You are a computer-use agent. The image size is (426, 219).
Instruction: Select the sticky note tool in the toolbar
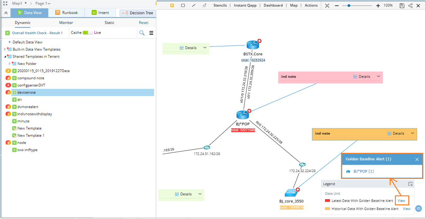[x=172, y=5]
